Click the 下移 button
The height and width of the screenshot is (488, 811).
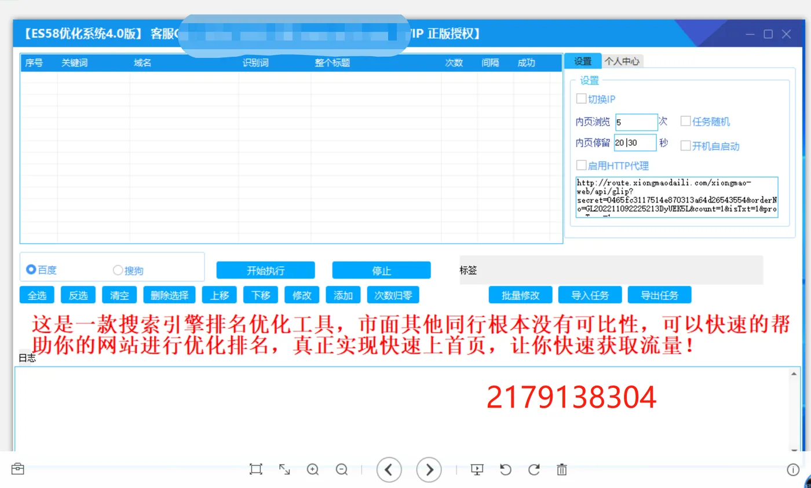(261, 295)
